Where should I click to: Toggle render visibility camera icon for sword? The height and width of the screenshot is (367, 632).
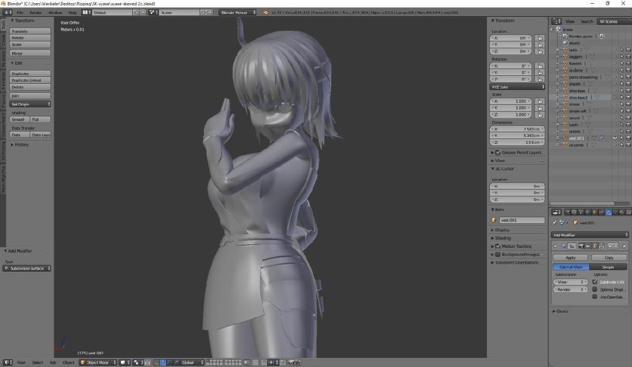click(x=628, y=117)
